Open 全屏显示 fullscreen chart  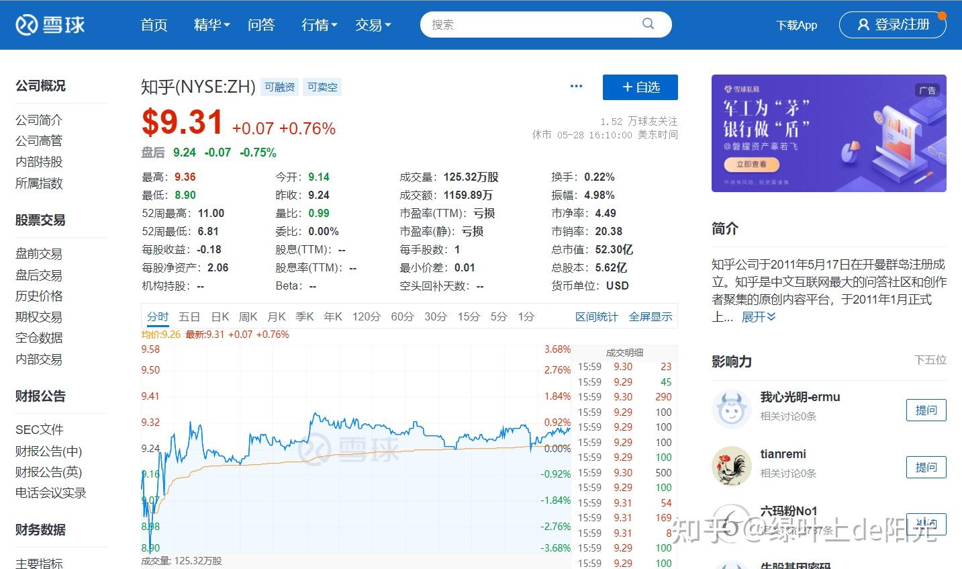pos(651,316)
